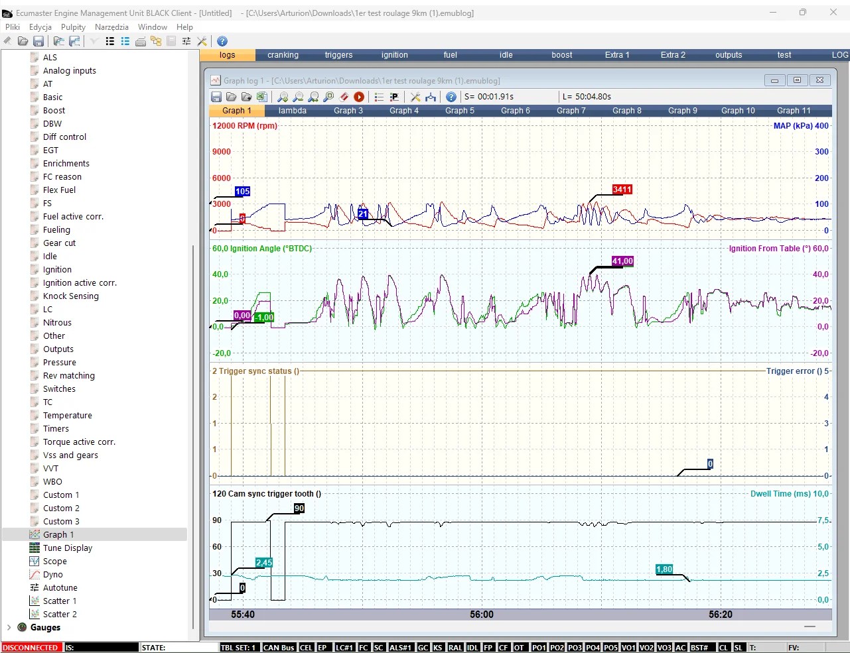The width and height of the screenshot is (850, 653).
Task: Select Custom 2 in the tree
Action: click(61, 508)
